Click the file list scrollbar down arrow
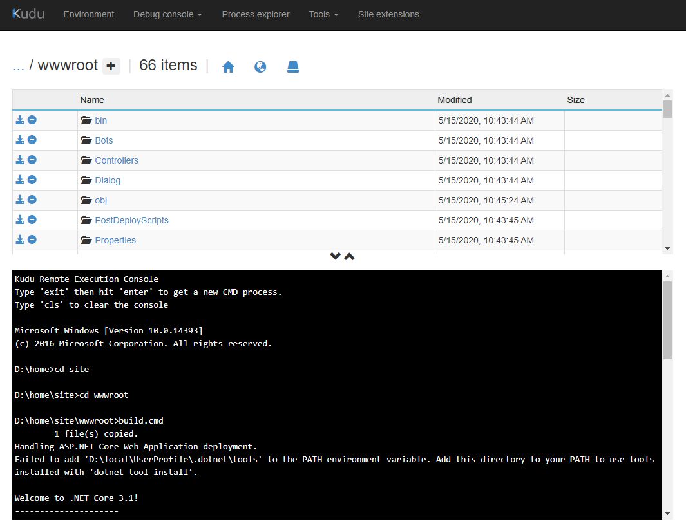The width and height of the screenshot is (686, 526). coord(667,249)
